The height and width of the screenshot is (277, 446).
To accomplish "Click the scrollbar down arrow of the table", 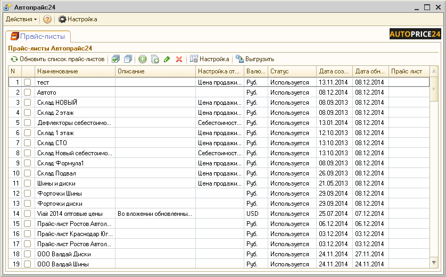I will [434, 263].
